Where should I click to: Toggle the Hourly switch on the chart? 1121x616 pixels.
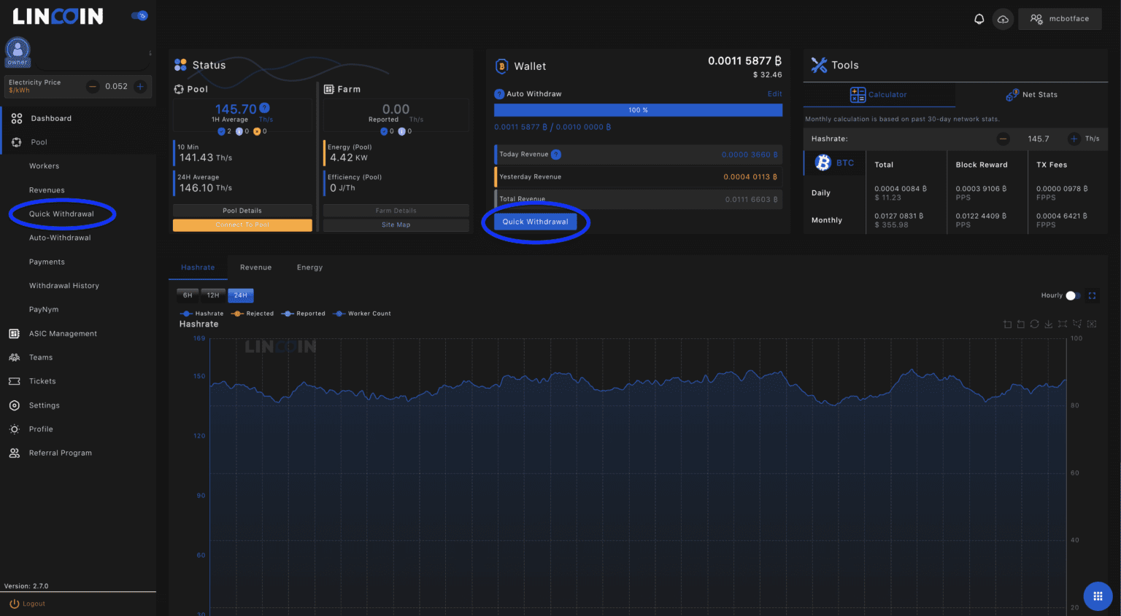pos(1072,296)
